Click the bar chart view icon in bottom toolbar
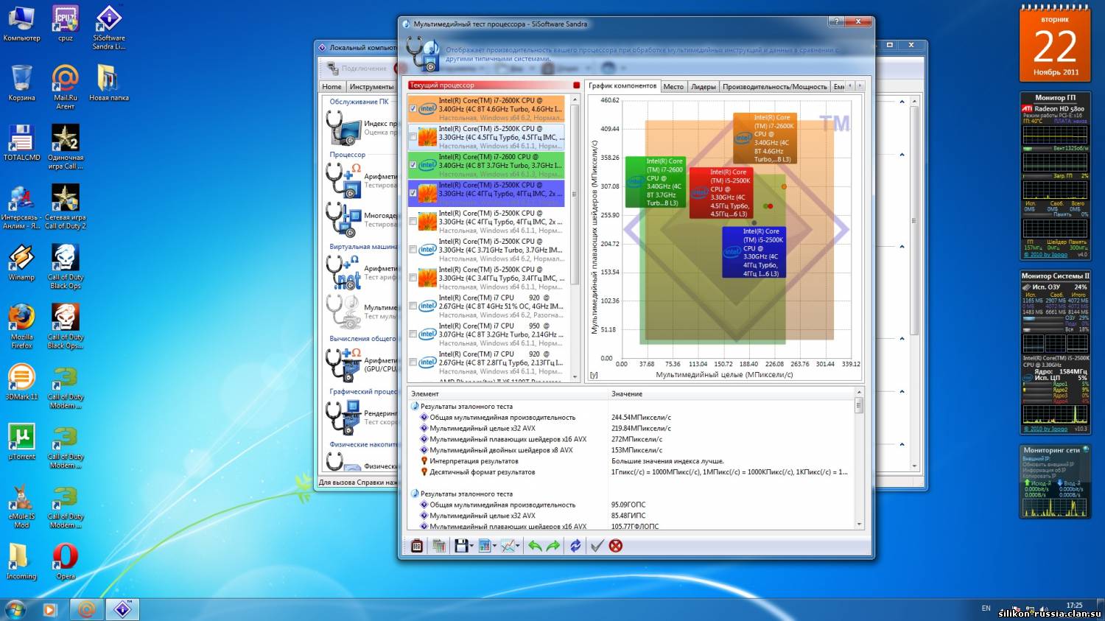This screenshot has height=621, width=1105. [484, 546]
